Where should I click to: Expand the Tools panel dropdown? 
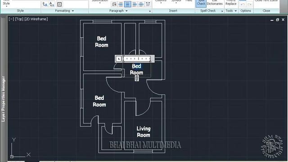(x=236, y=11)
